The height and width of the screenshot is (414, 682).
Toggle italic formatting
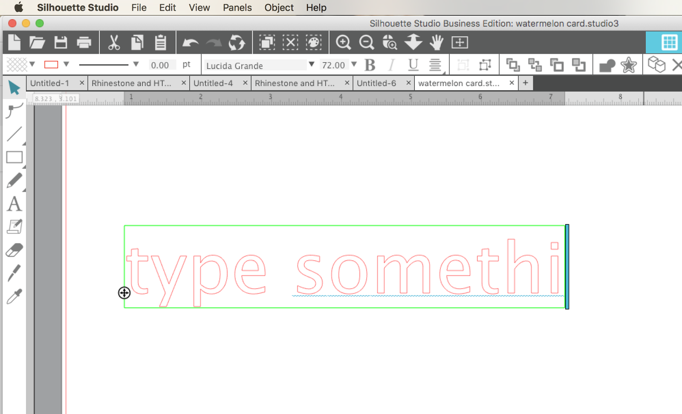pos(391,65)
